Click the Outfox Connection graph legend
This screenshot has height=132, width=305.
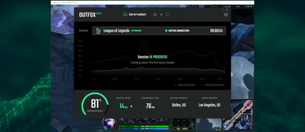pos(185,85)
